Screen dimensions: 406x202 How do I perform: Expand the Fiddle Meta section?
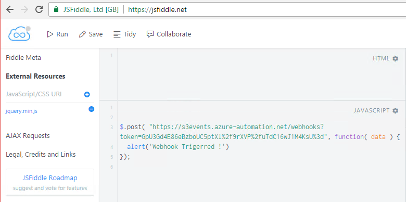coord(23,57)
